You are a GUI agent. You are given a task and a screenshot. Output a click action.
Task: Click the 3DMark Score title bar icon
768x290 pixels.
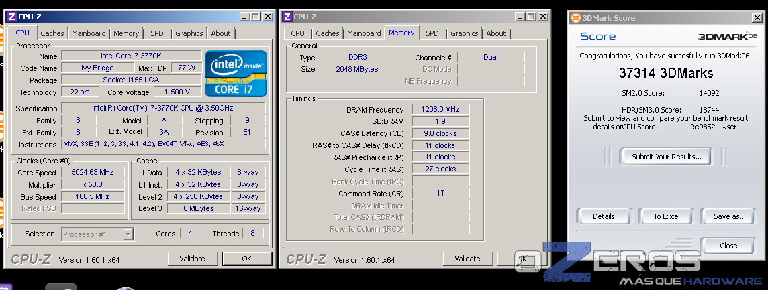[x=576, y=18]
